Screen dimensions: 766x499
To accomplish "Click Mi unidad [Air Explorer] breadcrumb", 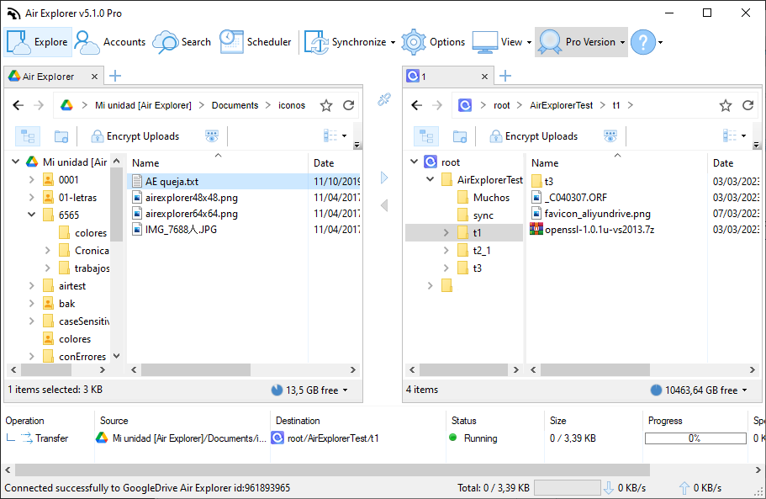I will coord(143,105).
